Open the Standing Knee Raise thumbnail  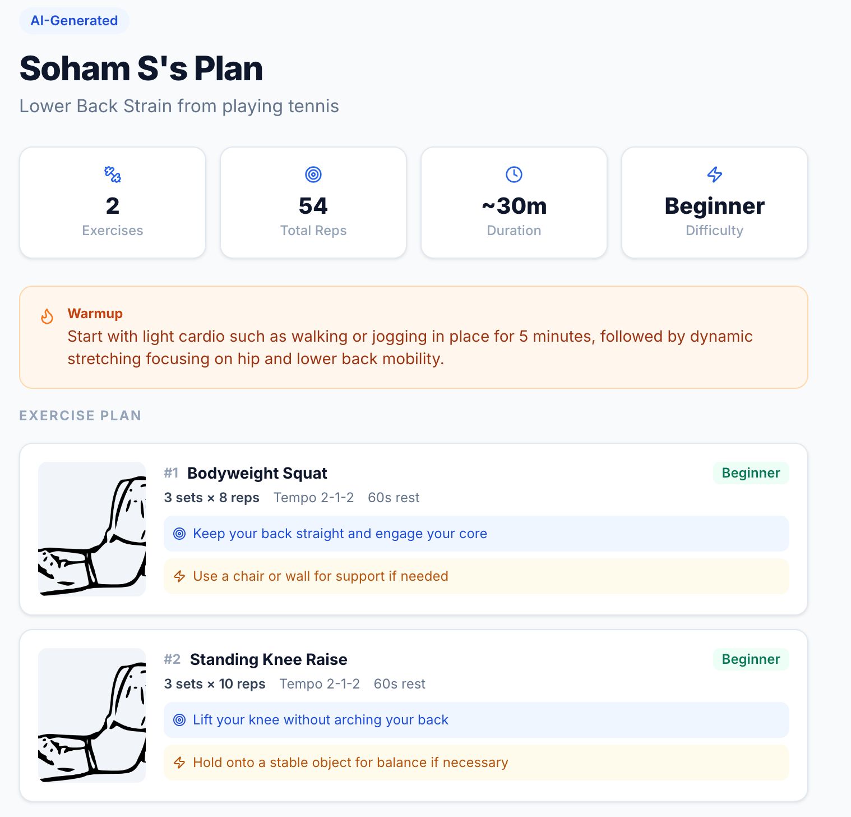coord(92,715)
